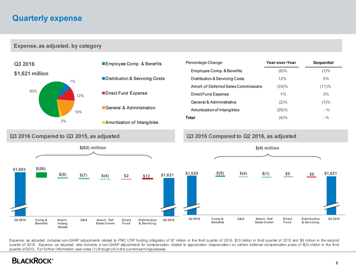This screenshot has height=268, width=356.
Task: Click the green Employee Comp. & Benefits legend swatch
Action: pos(104,63)
